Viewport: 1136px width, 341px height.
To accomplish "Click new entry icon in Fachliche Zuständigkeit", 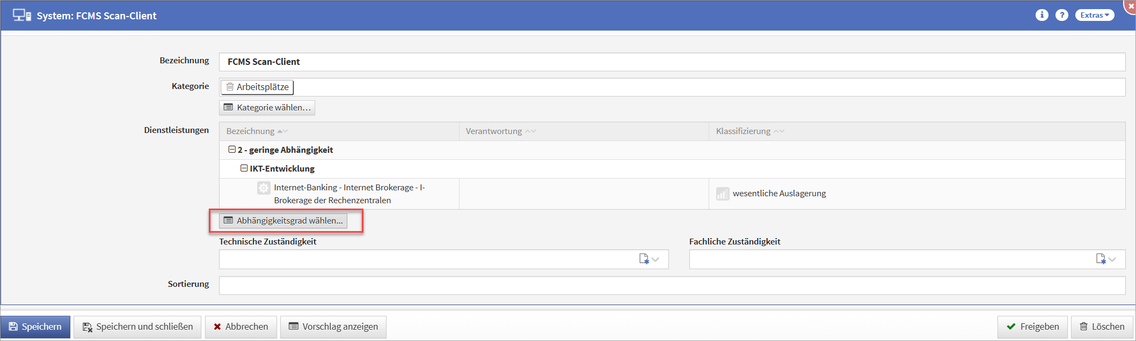I will (1101, 259).
